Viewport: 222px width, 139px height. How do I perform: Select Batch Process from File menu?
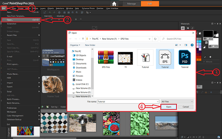click(x=13, y=99)
